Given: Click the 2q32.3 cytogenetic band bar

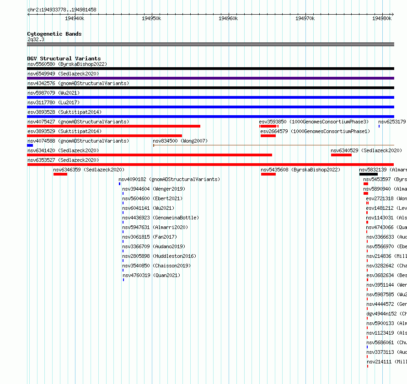Looking at the screenshot, I should pyautogui.click(x=210, y=44).
